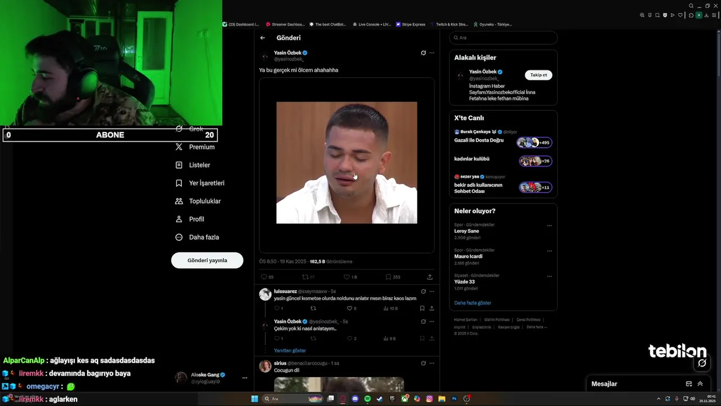Click the browser heart bookmark icon
This screenshot has height=406, width=721.
[x=680, y=15]
